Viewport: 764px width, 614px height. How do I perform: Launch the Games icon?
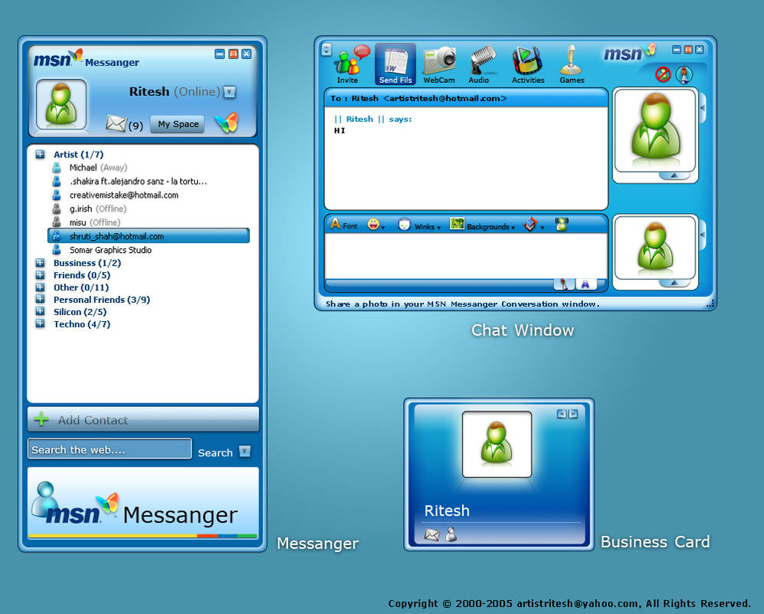coord(571,64)
